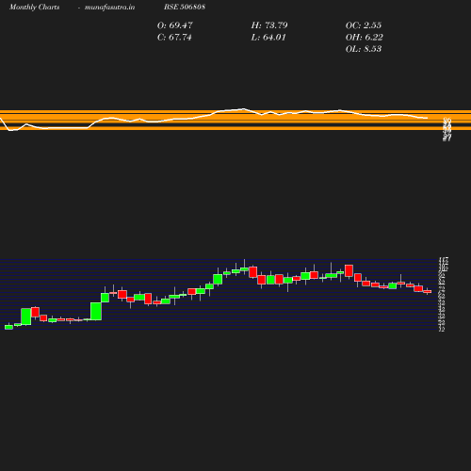Click the peak of the white indicator line
471x471 pixels.
(x=243, y=108)
